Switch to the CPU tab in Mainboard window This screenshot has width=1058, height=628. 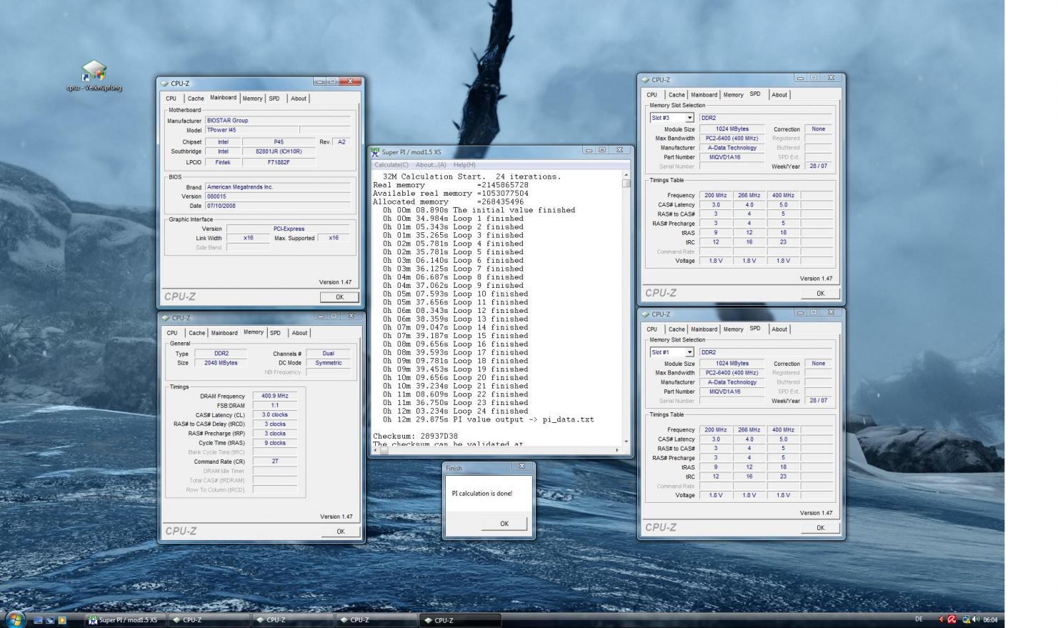(171, 99)
